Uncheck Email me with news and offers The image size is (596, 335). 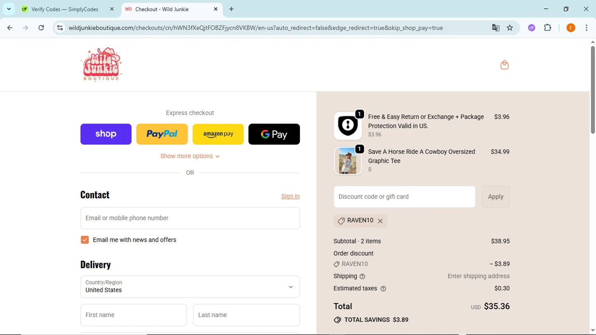click(x=85, y=240)
